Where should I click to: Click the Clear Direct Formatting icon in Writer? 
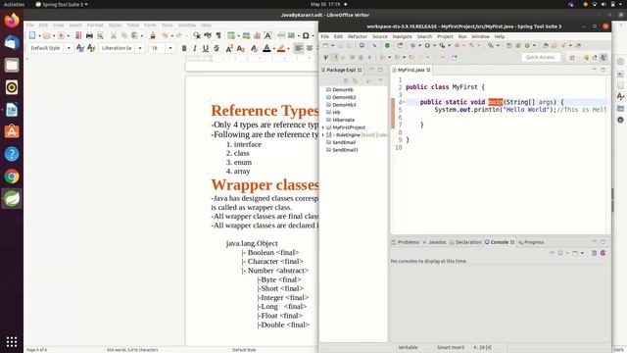click(254, 48)
